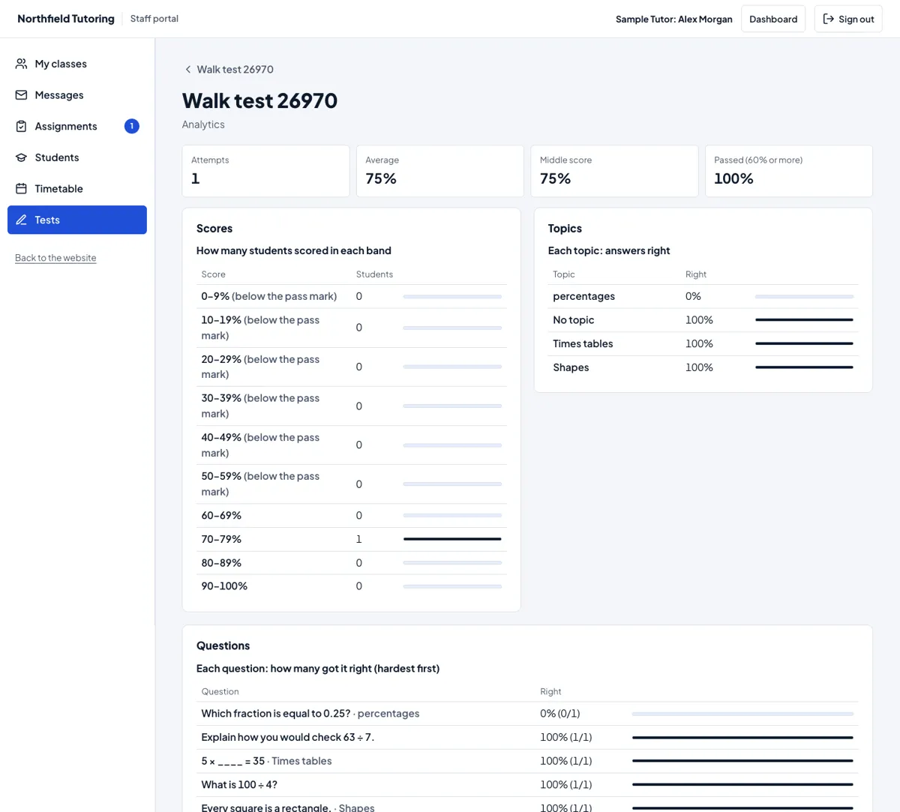Click the question 'What is 100 ÷ 4?'
Viewport: 900px width, 812px height.
pos(239,784)
